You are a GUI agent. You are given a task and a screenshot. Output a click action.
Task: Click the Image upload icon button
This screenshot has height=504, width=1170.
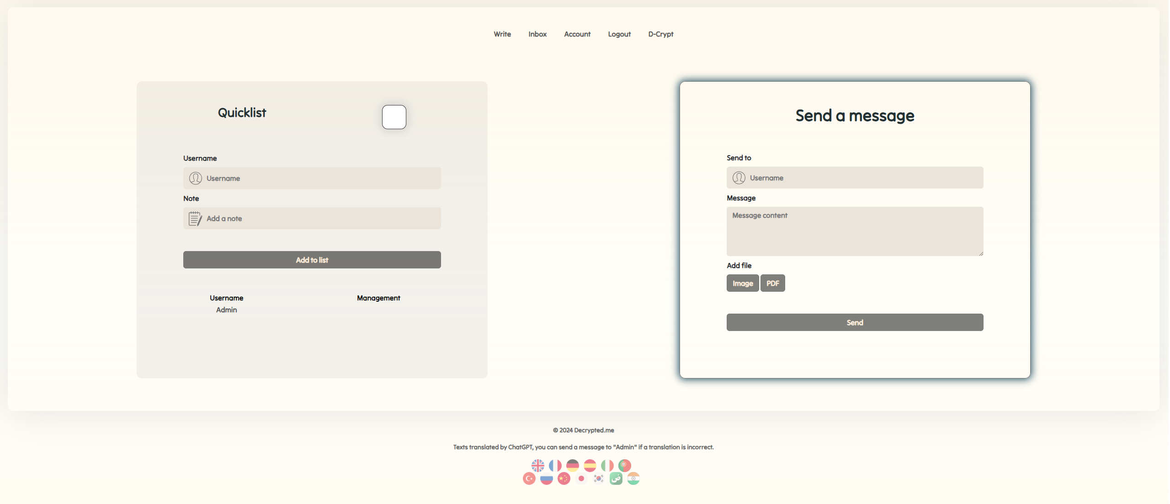(x=742, y=283)
